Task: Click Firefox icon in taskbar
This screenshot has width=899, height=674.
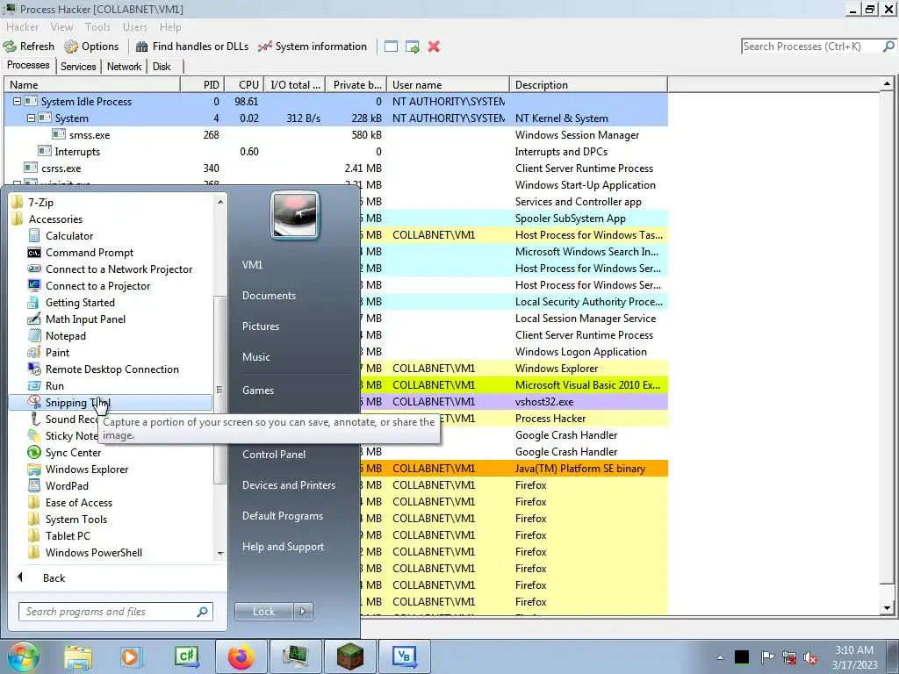Action: pos(241,656)
